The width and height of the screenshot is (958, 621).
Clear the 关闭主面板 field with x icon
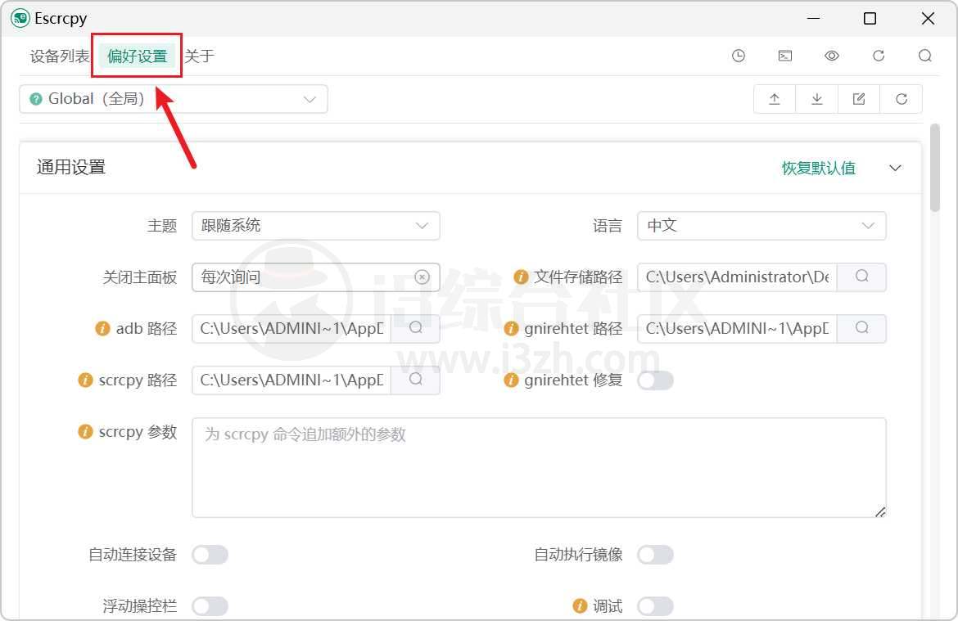pyautogui.click(x=422, y=277)
